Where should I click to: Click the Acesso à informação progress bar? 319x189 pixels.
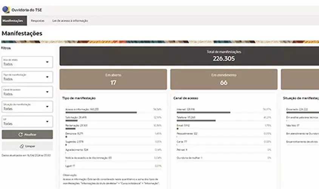[x=113, y=112]
